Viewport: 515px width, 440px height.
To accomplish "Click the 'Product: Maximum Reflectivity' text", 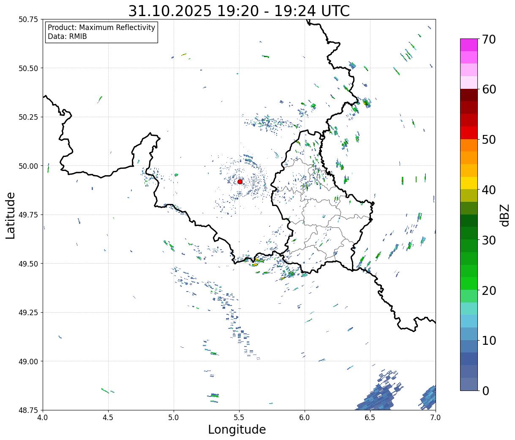I will point(101,28).
